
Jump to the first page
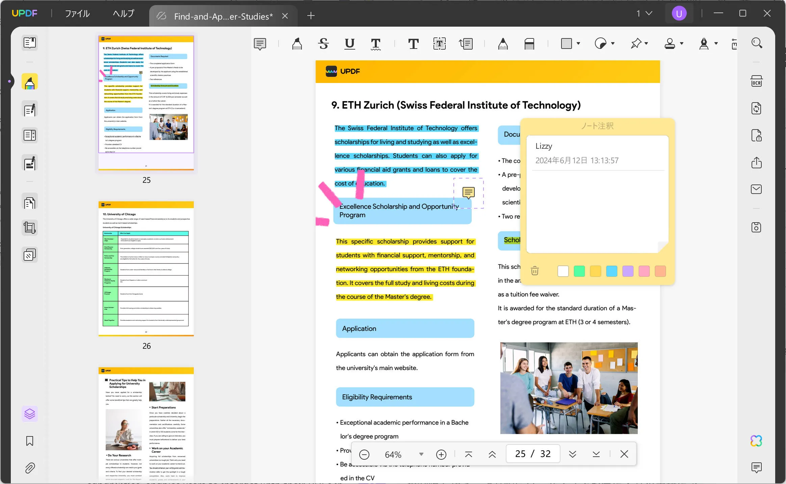(469, 455)
